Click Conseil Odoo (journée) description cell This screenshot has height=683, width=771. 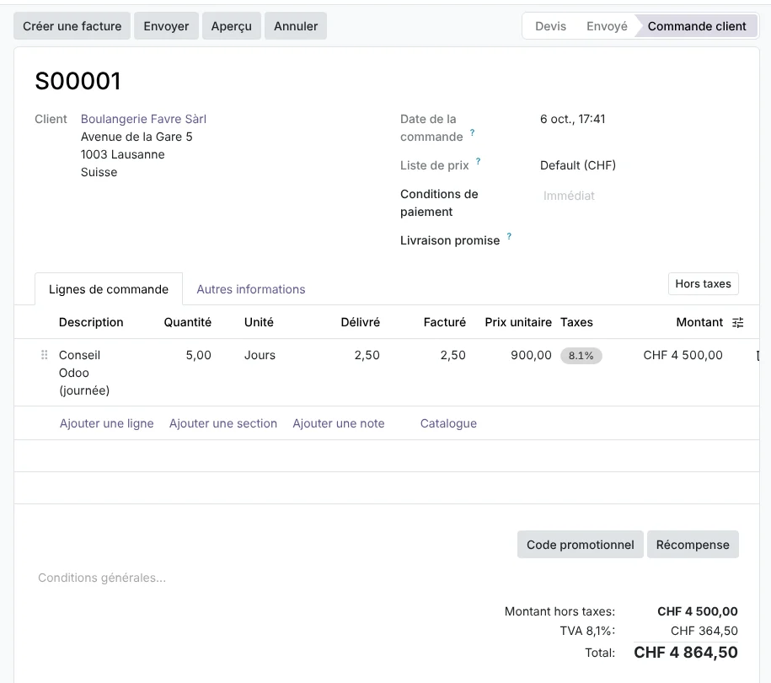pos(84,373)
